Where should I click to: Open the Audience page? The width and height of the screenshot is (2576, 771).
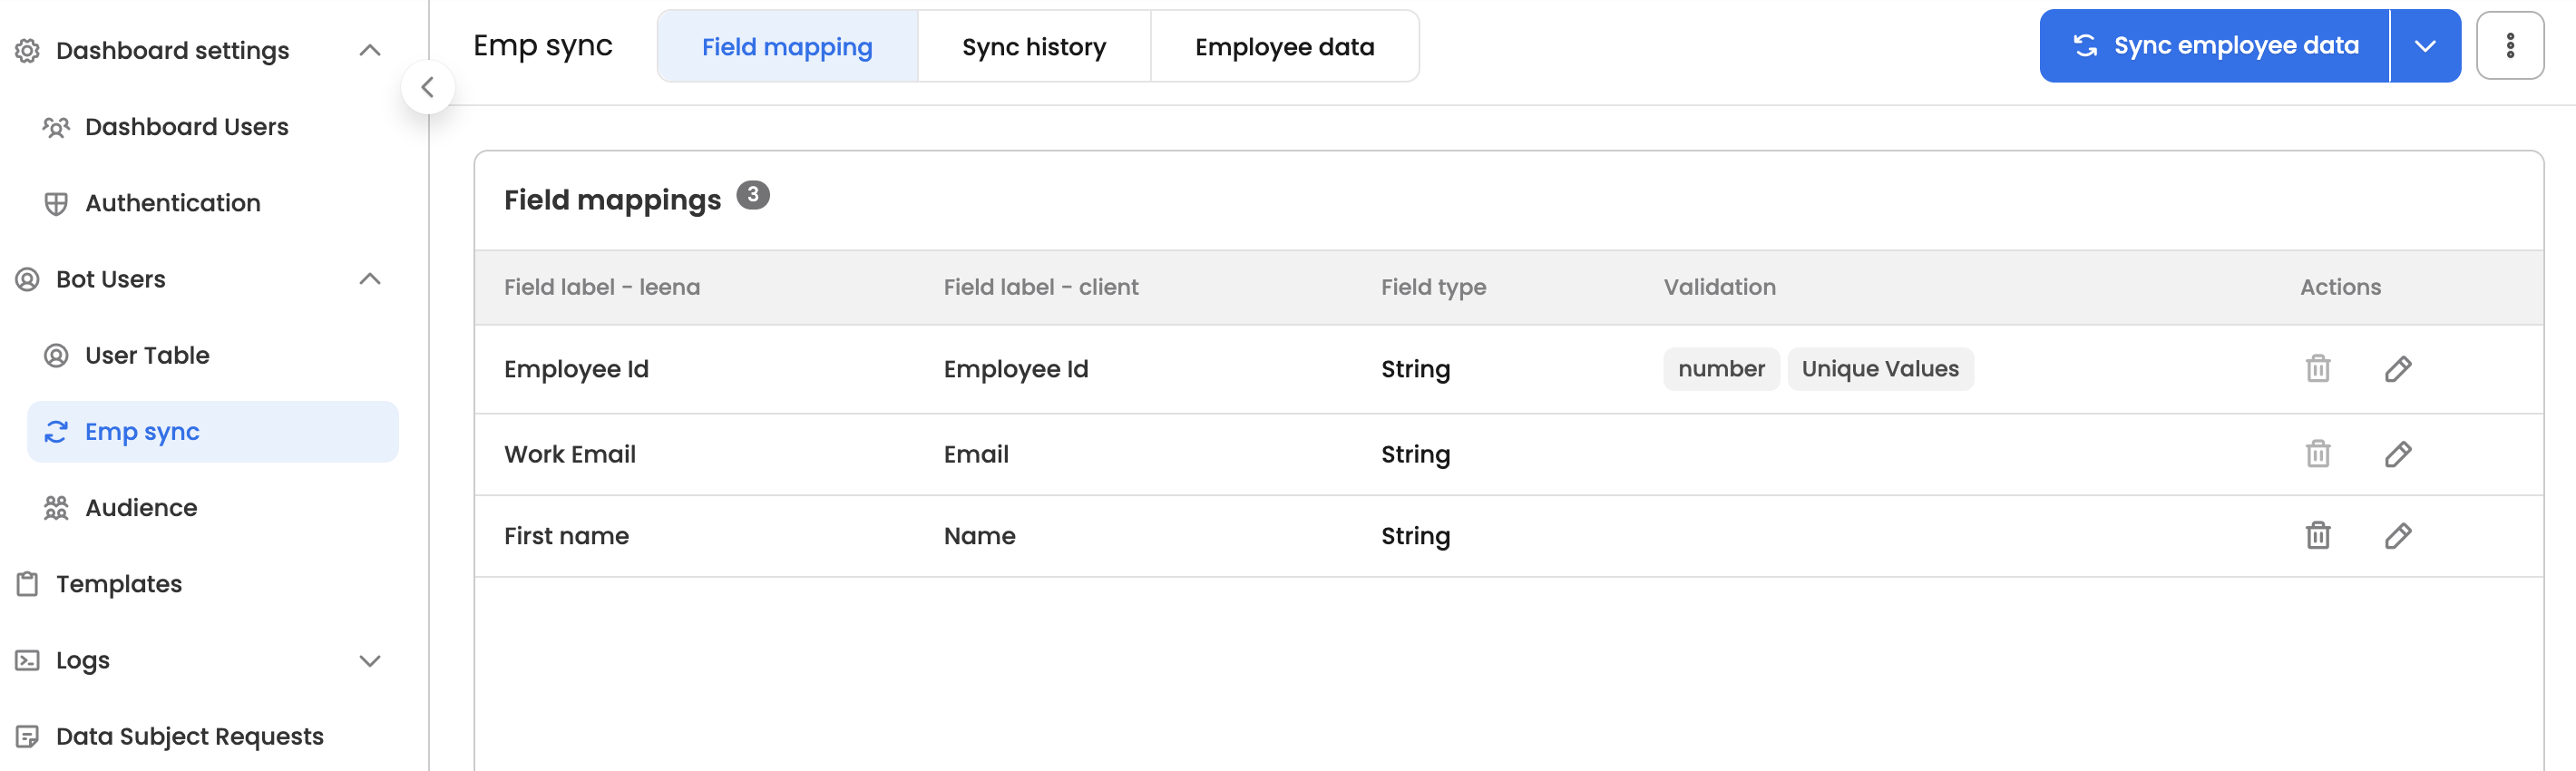pos(141,508)
